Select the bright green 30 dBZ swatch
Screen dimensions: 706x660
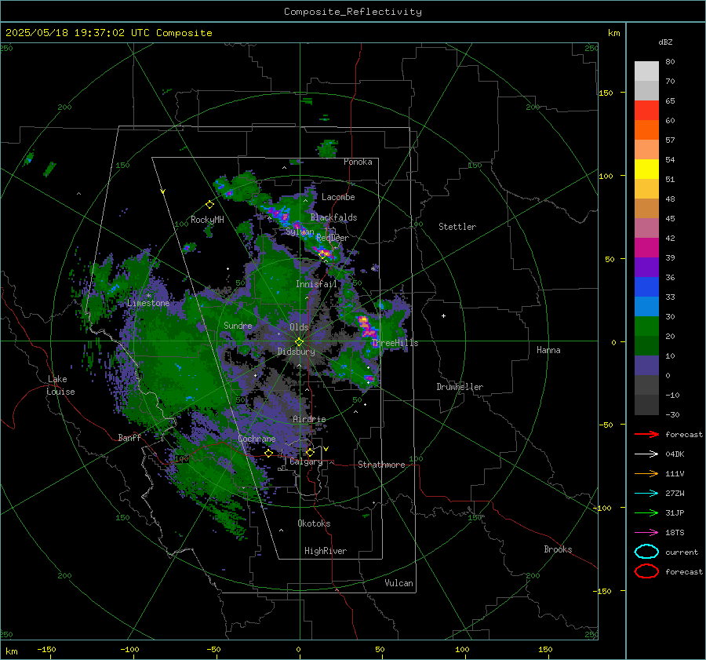point(646,326)
